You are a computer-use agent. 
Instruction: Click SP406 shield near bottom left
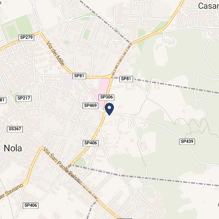click(31, 205)
